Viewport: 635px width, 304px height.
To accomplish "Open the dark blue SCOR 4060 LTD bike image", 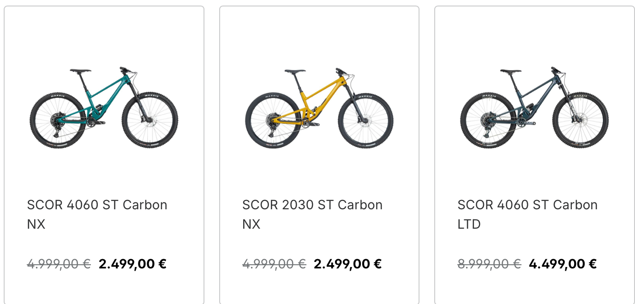I will pyautogui.click(x=534, y=108).
